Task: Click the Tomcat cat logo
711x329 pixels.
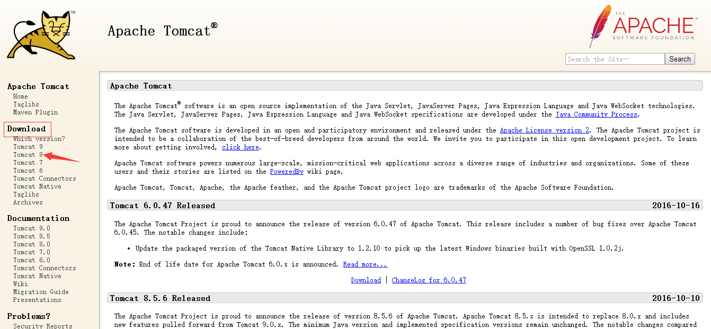Action: pyautogui.click(x=41, y=34)
